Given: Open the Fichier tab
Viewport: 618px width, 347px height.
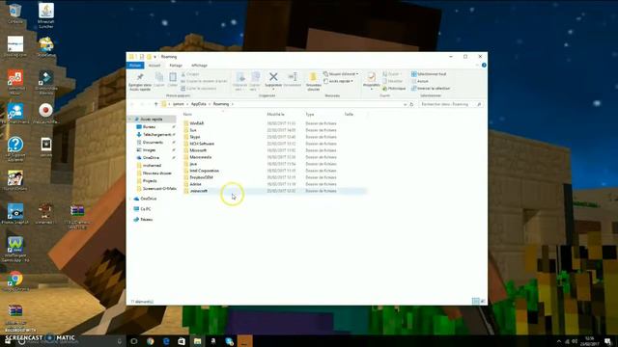Looking at the screenshot, I should pyautogui.click(x=135, y=66).
